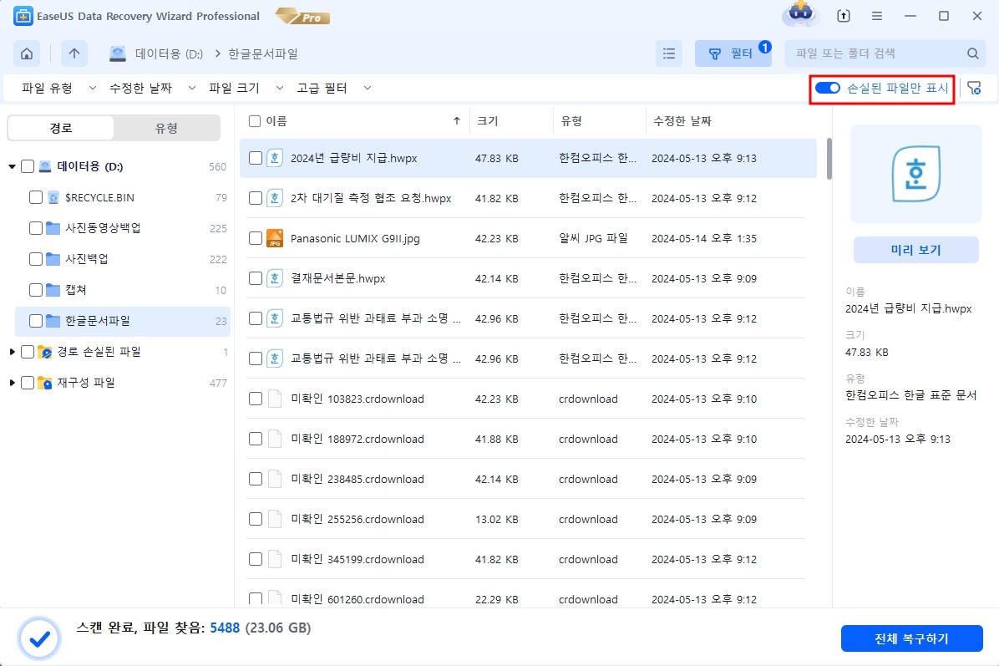
Task: Toggle the 손실된 파일만 표시 switch
Action: click(x=828, y=88)
